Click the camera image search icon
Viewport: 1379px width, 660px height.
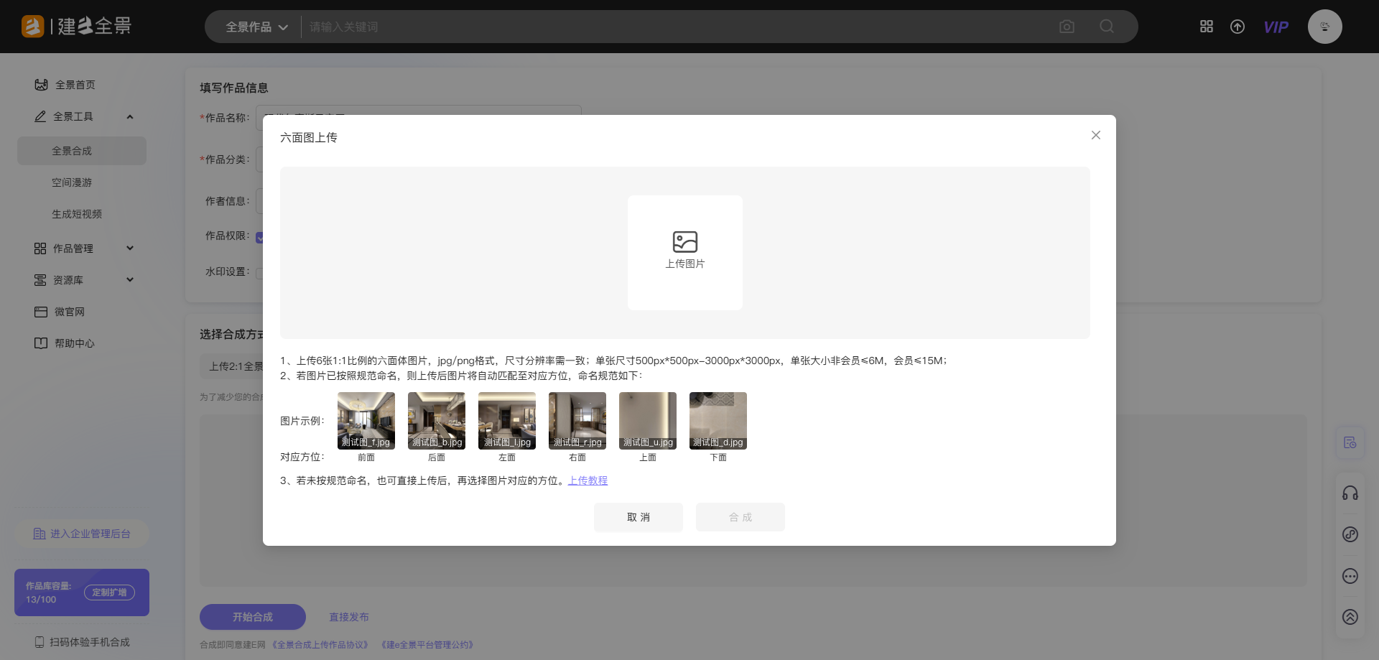[x=1067, y=27]
